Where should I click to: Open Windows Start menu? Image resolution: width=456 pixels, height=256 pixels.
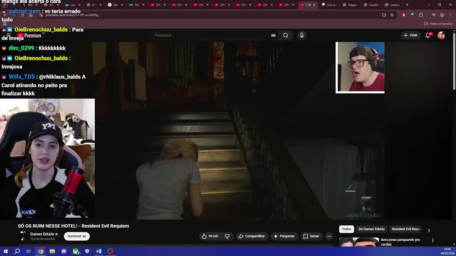click(5, 251)
